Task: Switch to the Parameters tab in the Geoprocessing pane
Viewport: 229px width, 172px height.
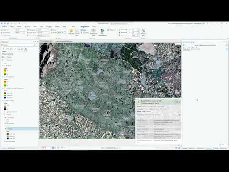Action: click(187, 49)
